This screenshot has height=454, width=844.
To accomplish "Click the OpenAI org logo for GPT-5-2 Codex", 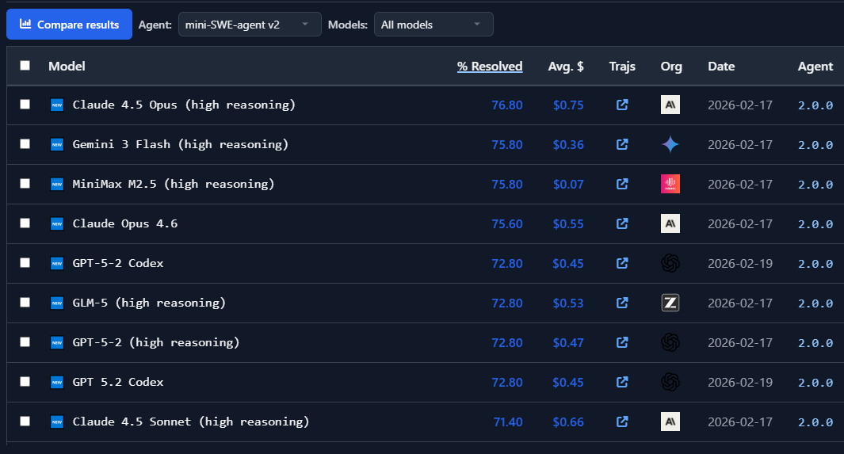I will (x=670, y=263).
